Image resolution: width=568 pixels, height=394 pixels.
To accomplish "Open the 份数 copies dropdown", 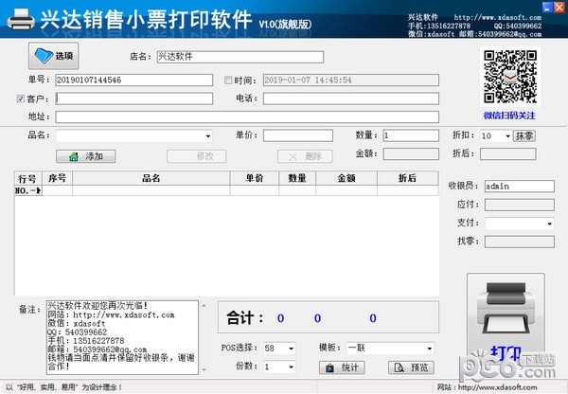I will tap(291, 367).
